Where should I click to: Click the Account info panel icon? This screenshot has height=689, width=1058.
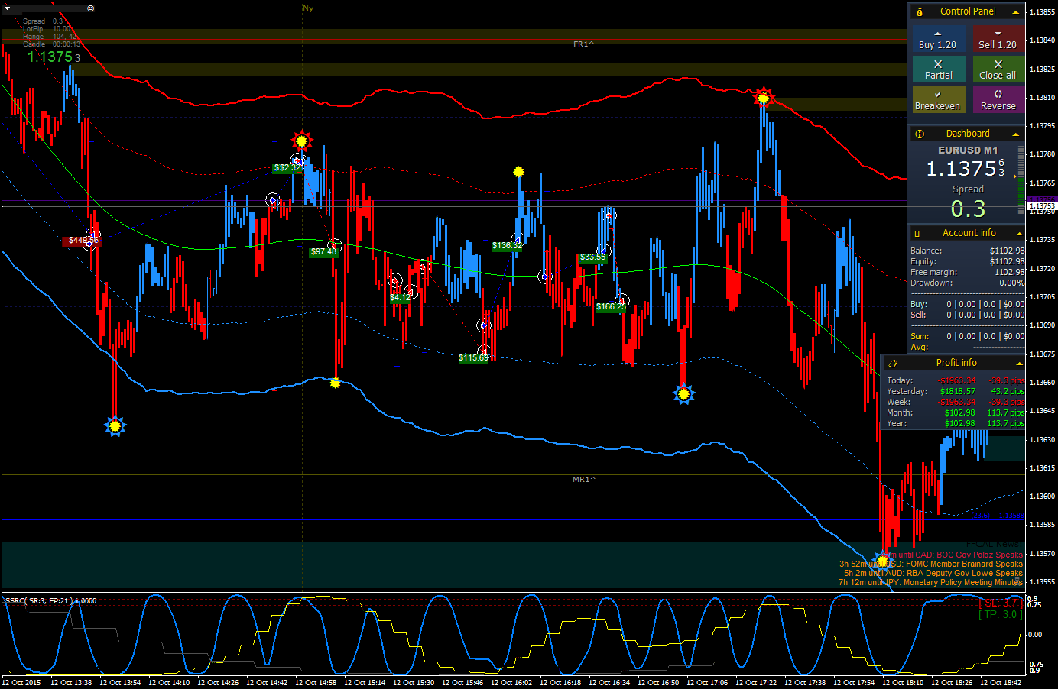pyautogui.click(x=917, y=233)
